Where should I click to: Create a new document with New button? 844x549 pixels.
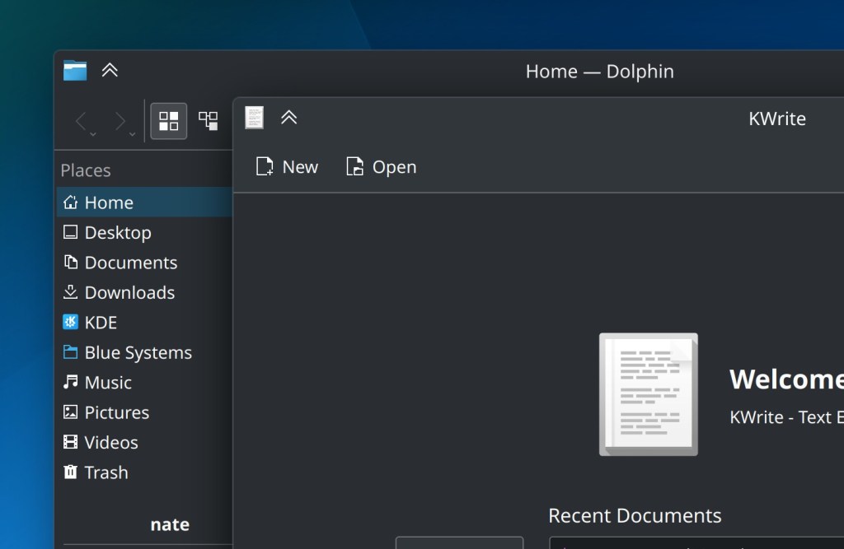pyautogui.click(x=287, y=167)
